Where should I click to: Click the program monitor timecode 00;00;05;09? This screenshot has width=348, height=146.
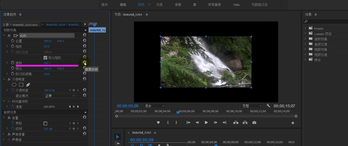[128, 106]
